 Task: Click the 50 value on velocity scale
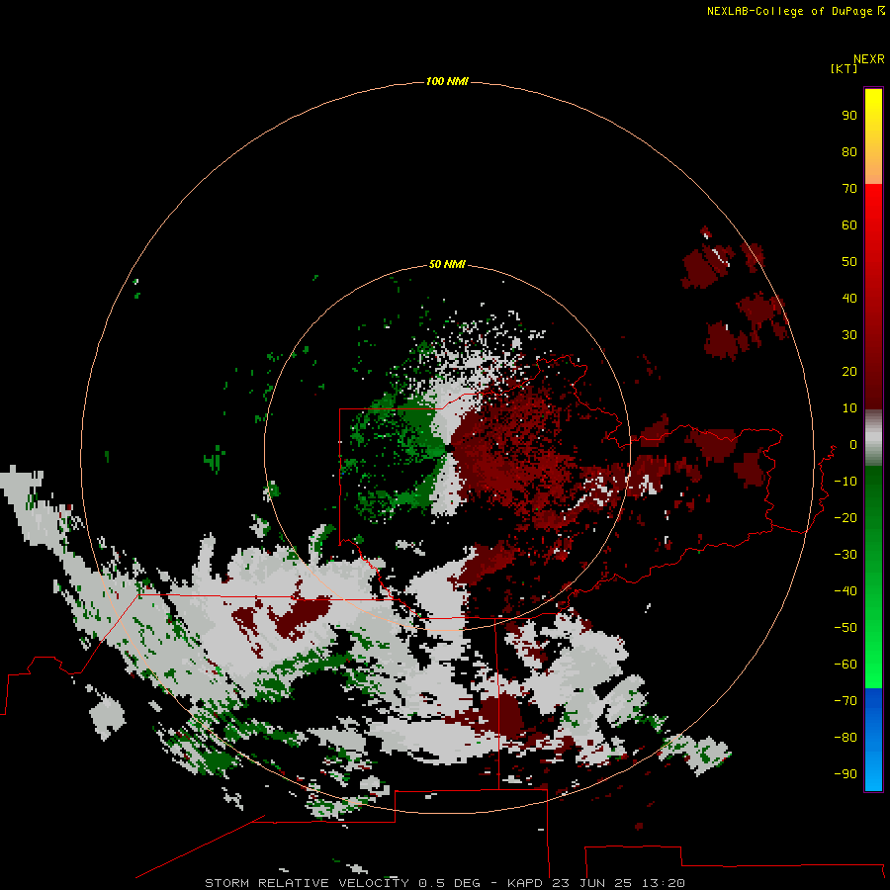coord(849,262)
